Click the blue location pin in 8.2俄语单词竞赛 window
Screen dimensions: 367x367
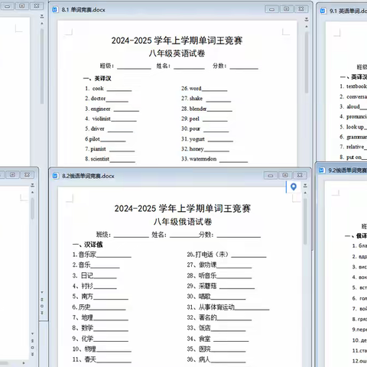(x=294, y=187)
